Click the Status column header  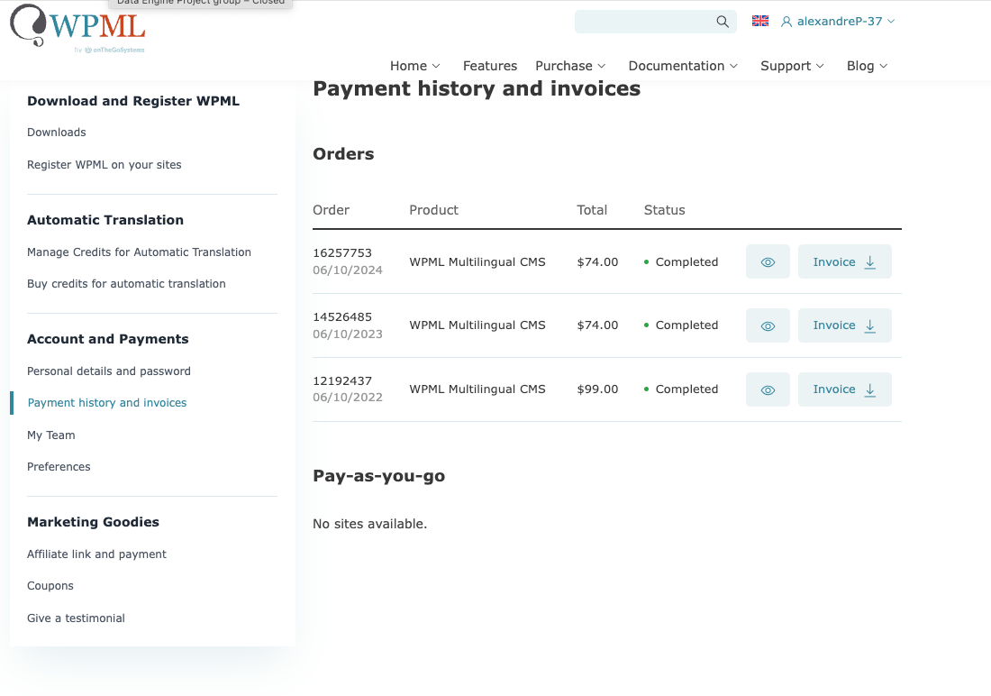(x=664, y=210)
